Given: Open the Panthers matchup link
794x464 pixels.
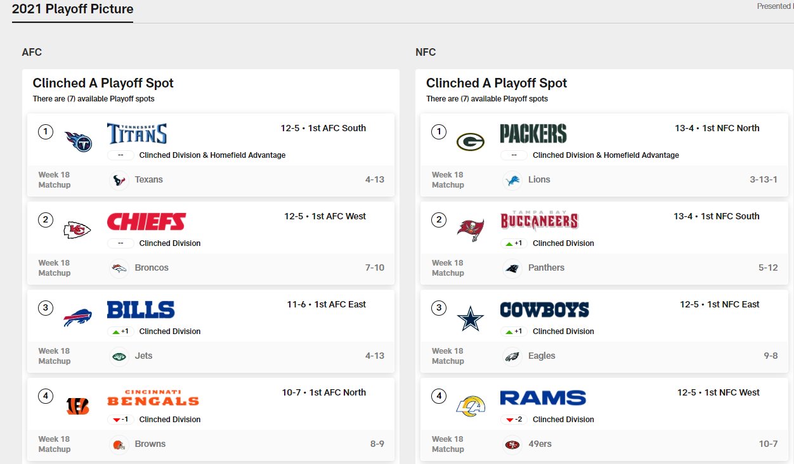Looking at the screenshot, I should tap(546, 268).
